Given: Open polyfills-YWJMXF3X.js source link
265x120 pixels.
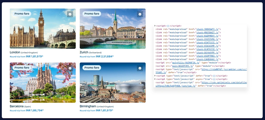Looking at the screenshot, I should click(x=185, y=63).
